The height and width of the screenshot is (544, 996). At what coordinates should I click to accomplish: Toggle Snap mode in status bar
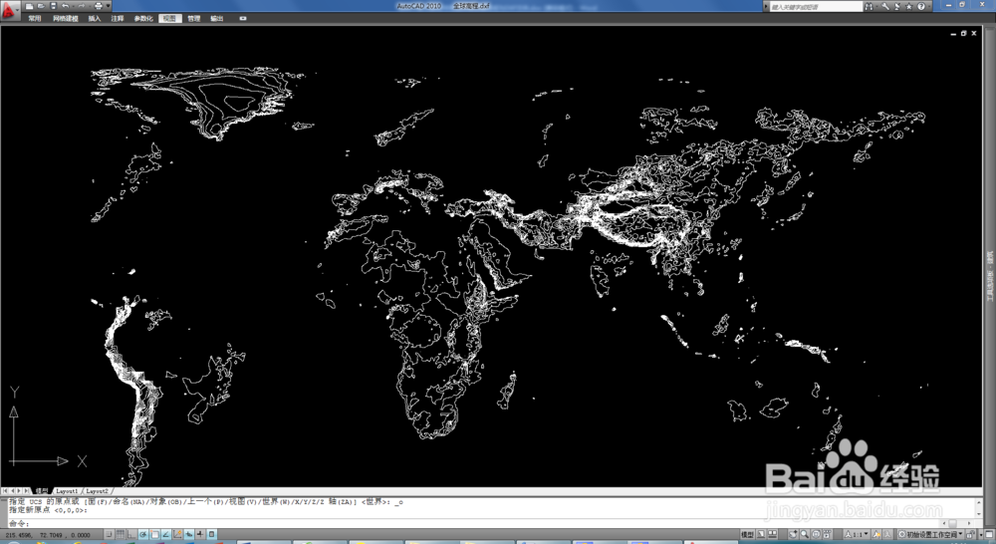click(x=109, y=535)
